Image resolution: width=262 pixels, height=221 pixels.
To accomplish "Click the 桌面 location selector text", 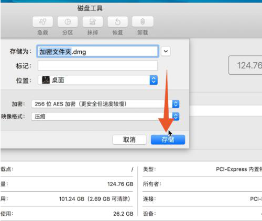I will (x=58, y=80).
